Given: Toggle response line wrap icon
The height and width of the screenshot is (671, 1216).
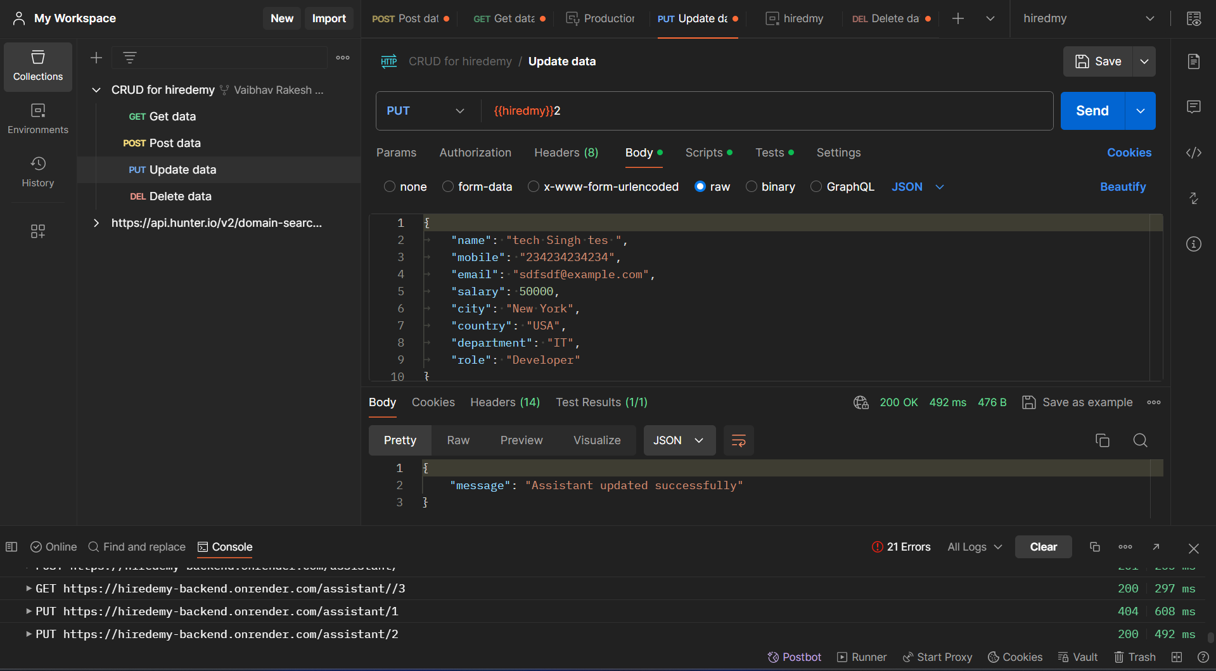Looking at the screenshot, I should coord(739,440).
